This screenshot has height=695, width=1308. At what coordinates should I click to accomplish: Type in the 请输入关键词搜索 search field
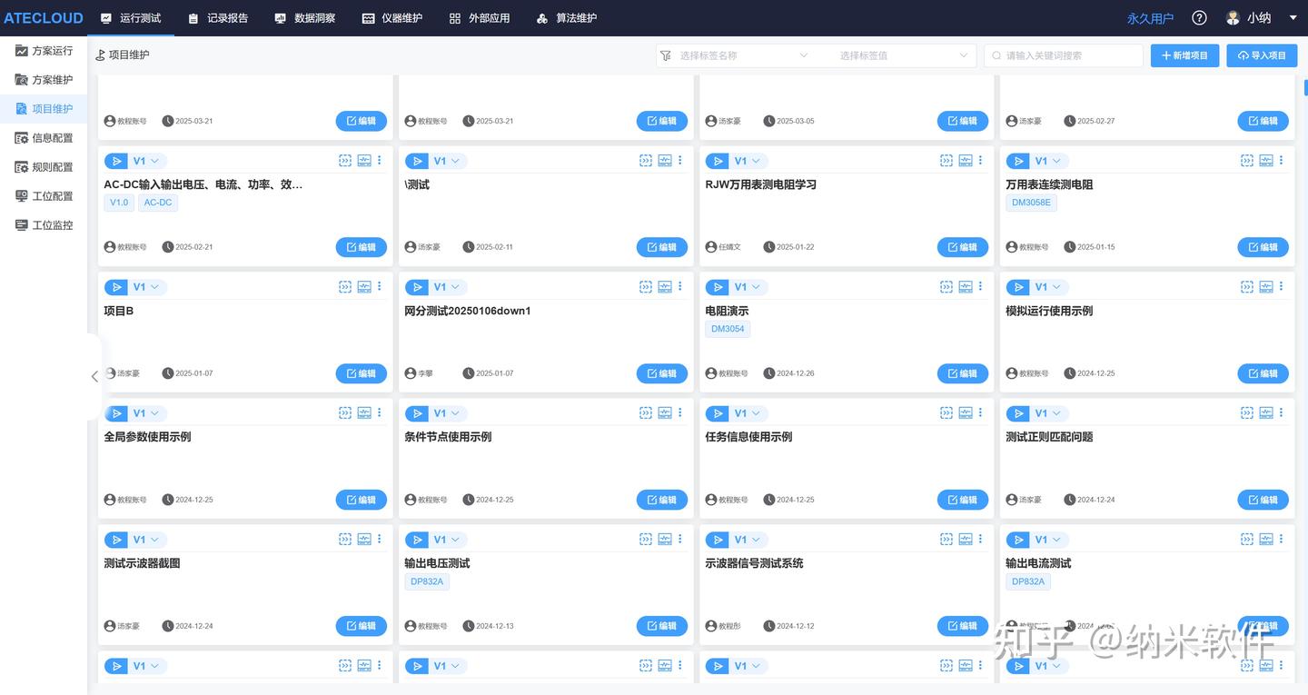tap(1063, 55)
